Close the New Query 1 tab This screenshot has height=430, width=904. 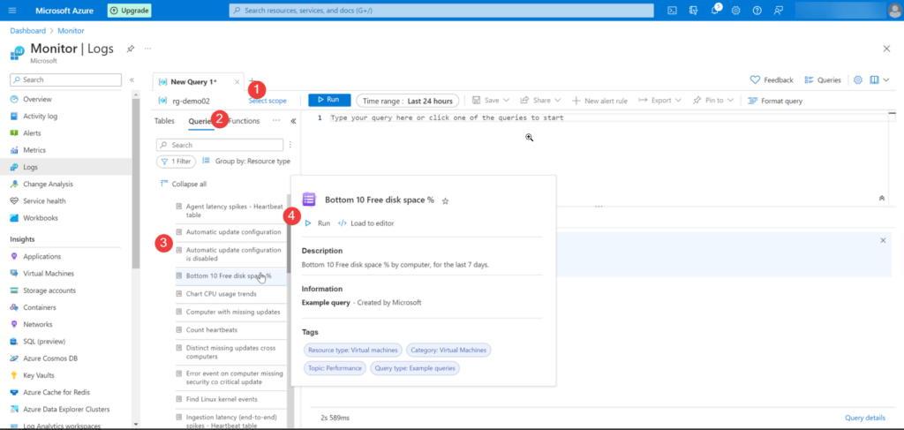[237, 82]
